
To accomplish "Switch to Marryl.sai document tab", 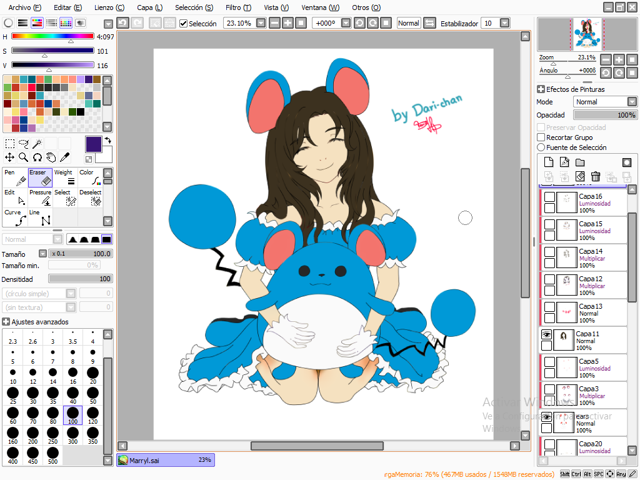I will pyautogui.click(x=166, y=460).
